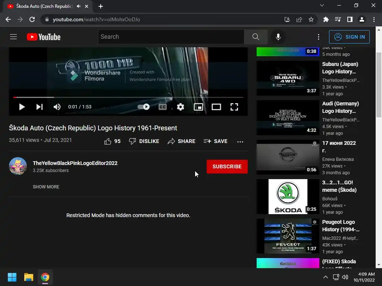The image size is (382, 286).
Task: Open the Nissan video thumbnail
Action: pos(288,157)
